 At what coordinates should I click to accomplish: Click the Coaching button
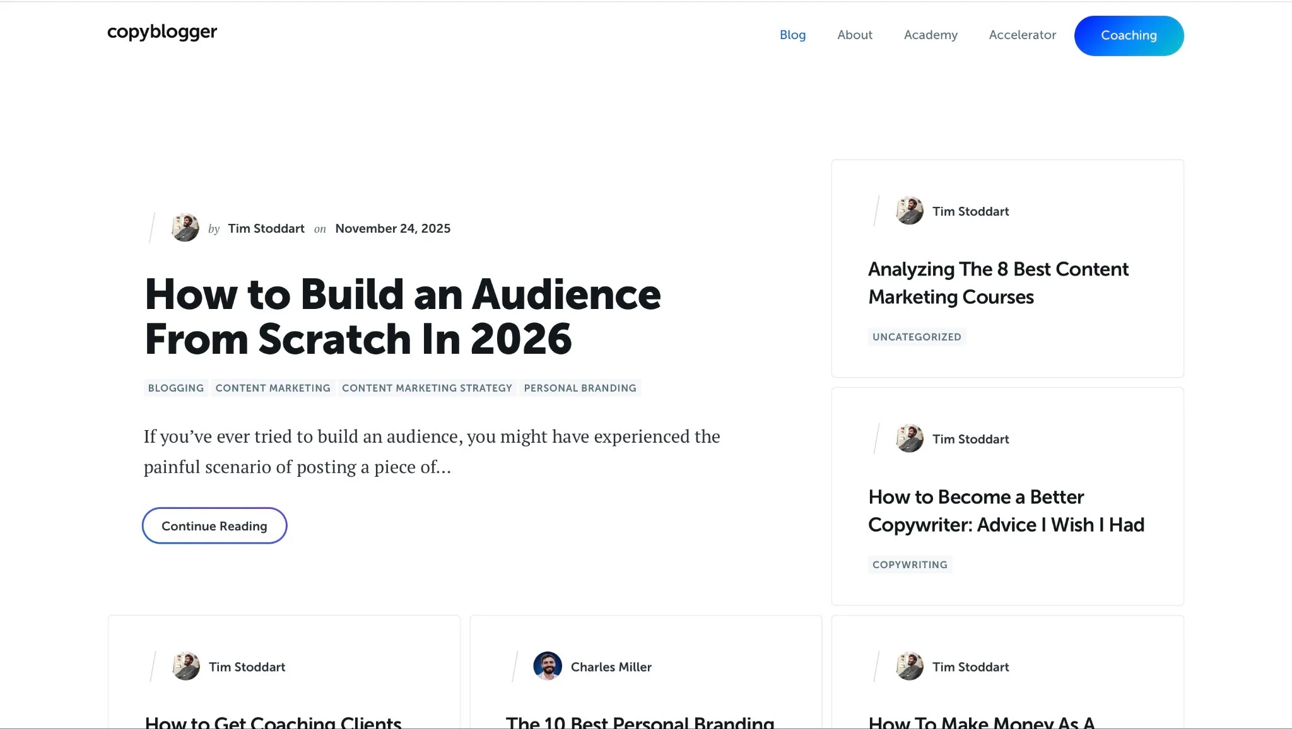pyautogui.click(x=1129, y=35)
